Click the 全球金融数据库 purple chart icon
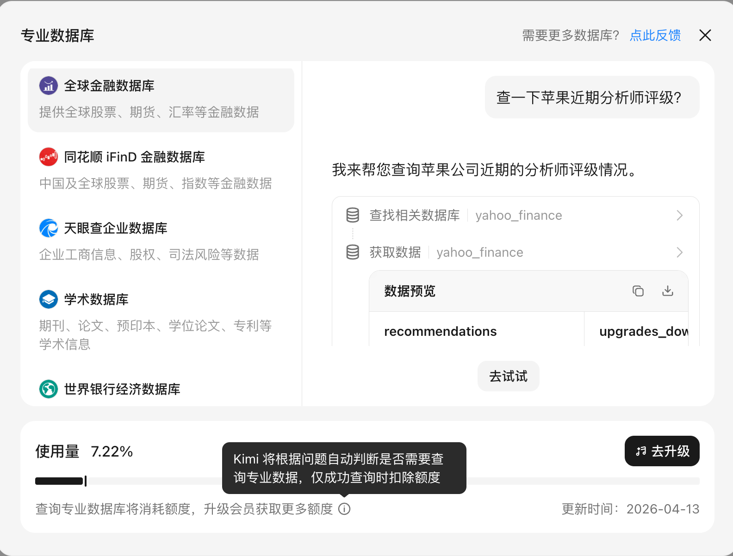 [49, 86]
